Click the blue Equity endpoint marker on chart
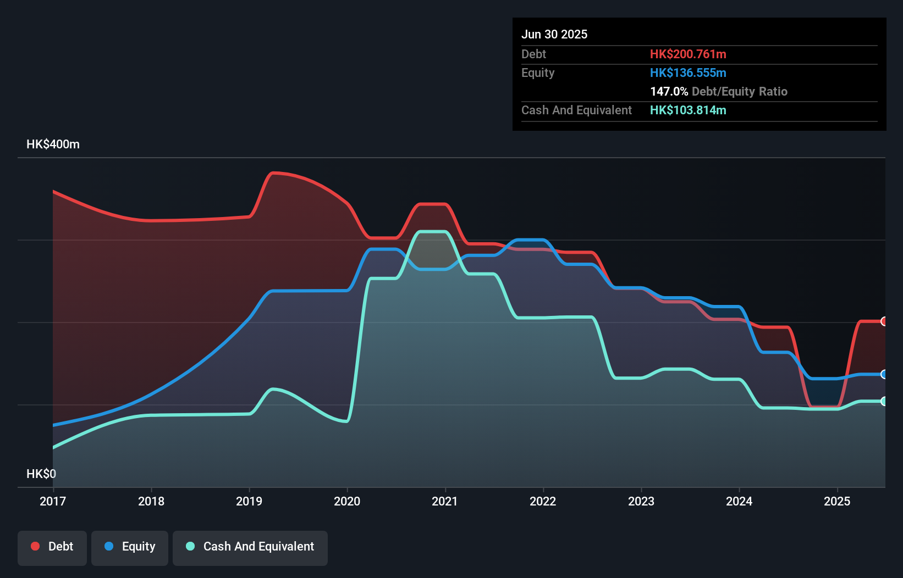Image resolution: width=903 pixels, height=578 pixels. (884, 374)
